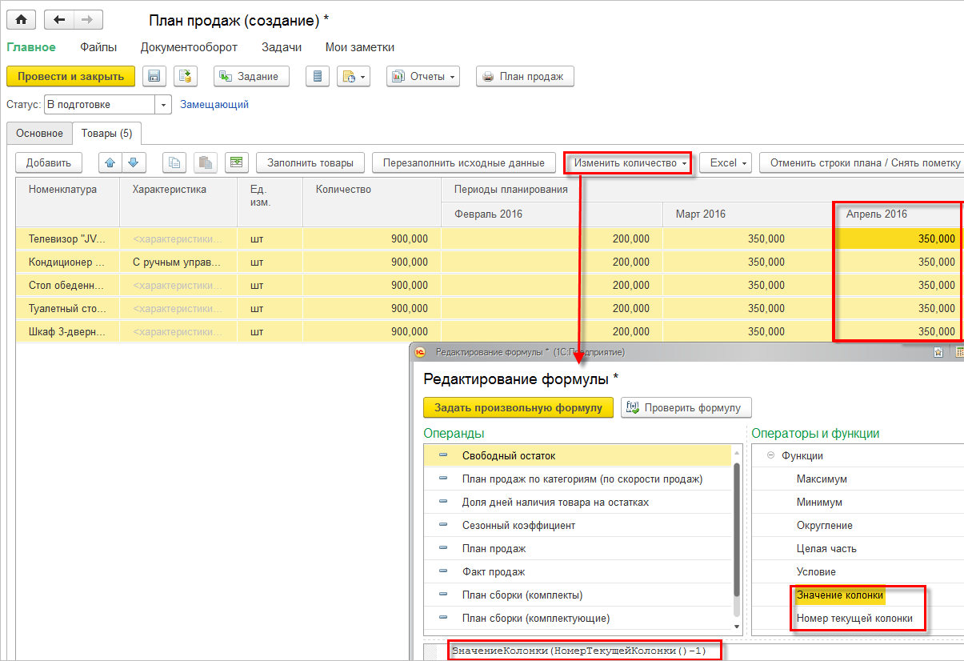
Task: Click the home icon button
Action: coord(22,18)
